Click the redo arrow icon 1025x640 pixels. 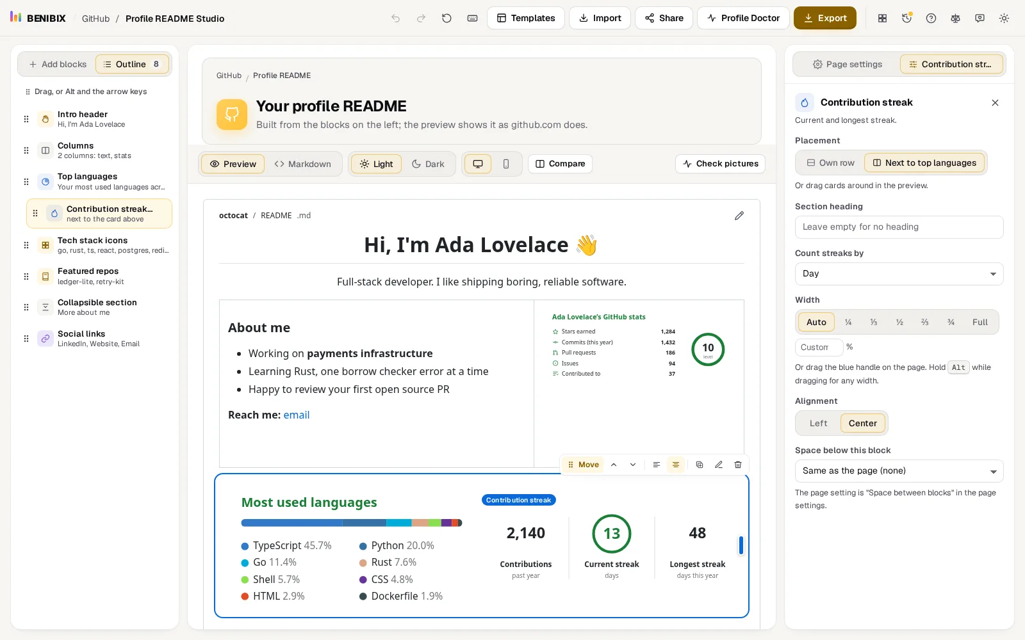(x=421, y=19)
